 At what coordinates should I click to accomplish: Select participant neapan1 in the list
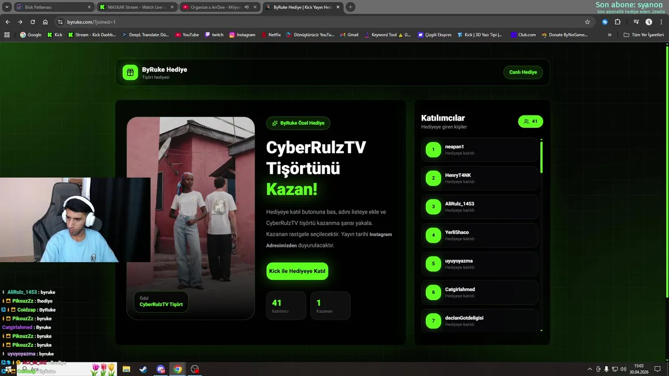coord(479,150)
